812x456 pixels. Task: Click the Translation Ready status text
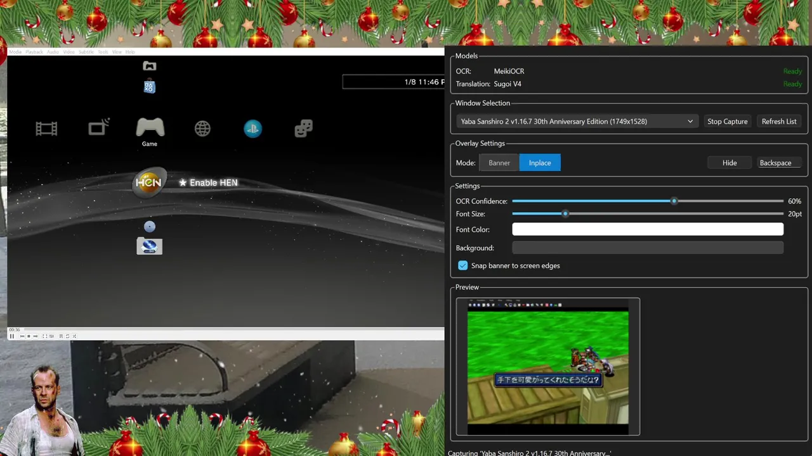[x=792, y=84]
